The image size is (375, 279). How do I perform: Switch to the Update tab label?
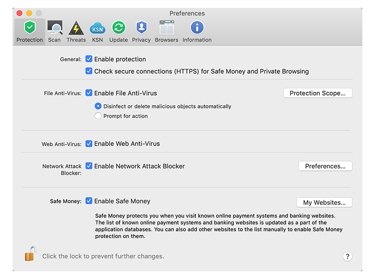point(119,40)
